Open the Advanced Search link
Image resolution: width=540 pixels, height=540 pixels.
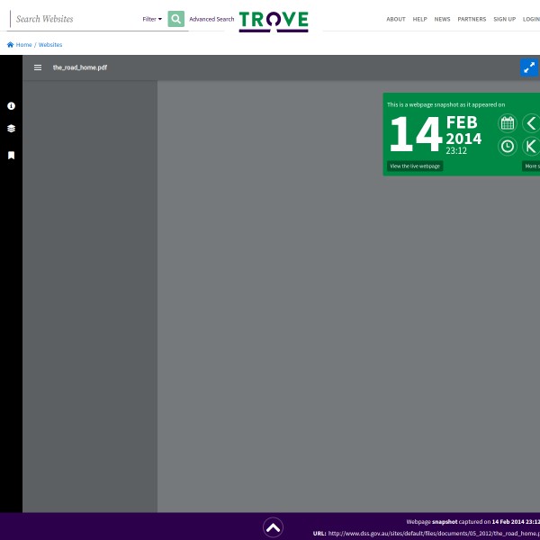point(211,19)
